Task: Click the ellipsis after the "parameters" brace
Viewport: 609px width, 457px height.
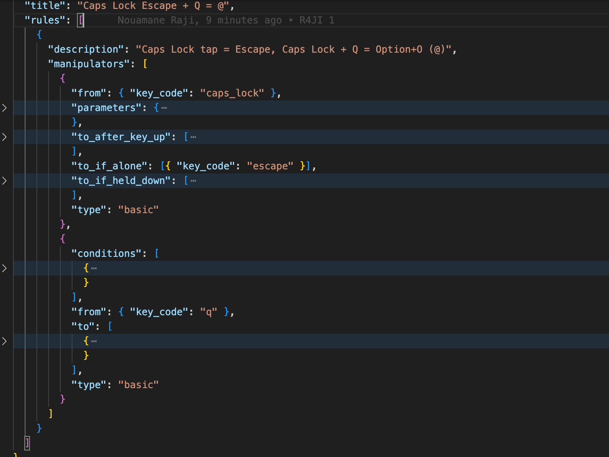Action: (164, 108)
